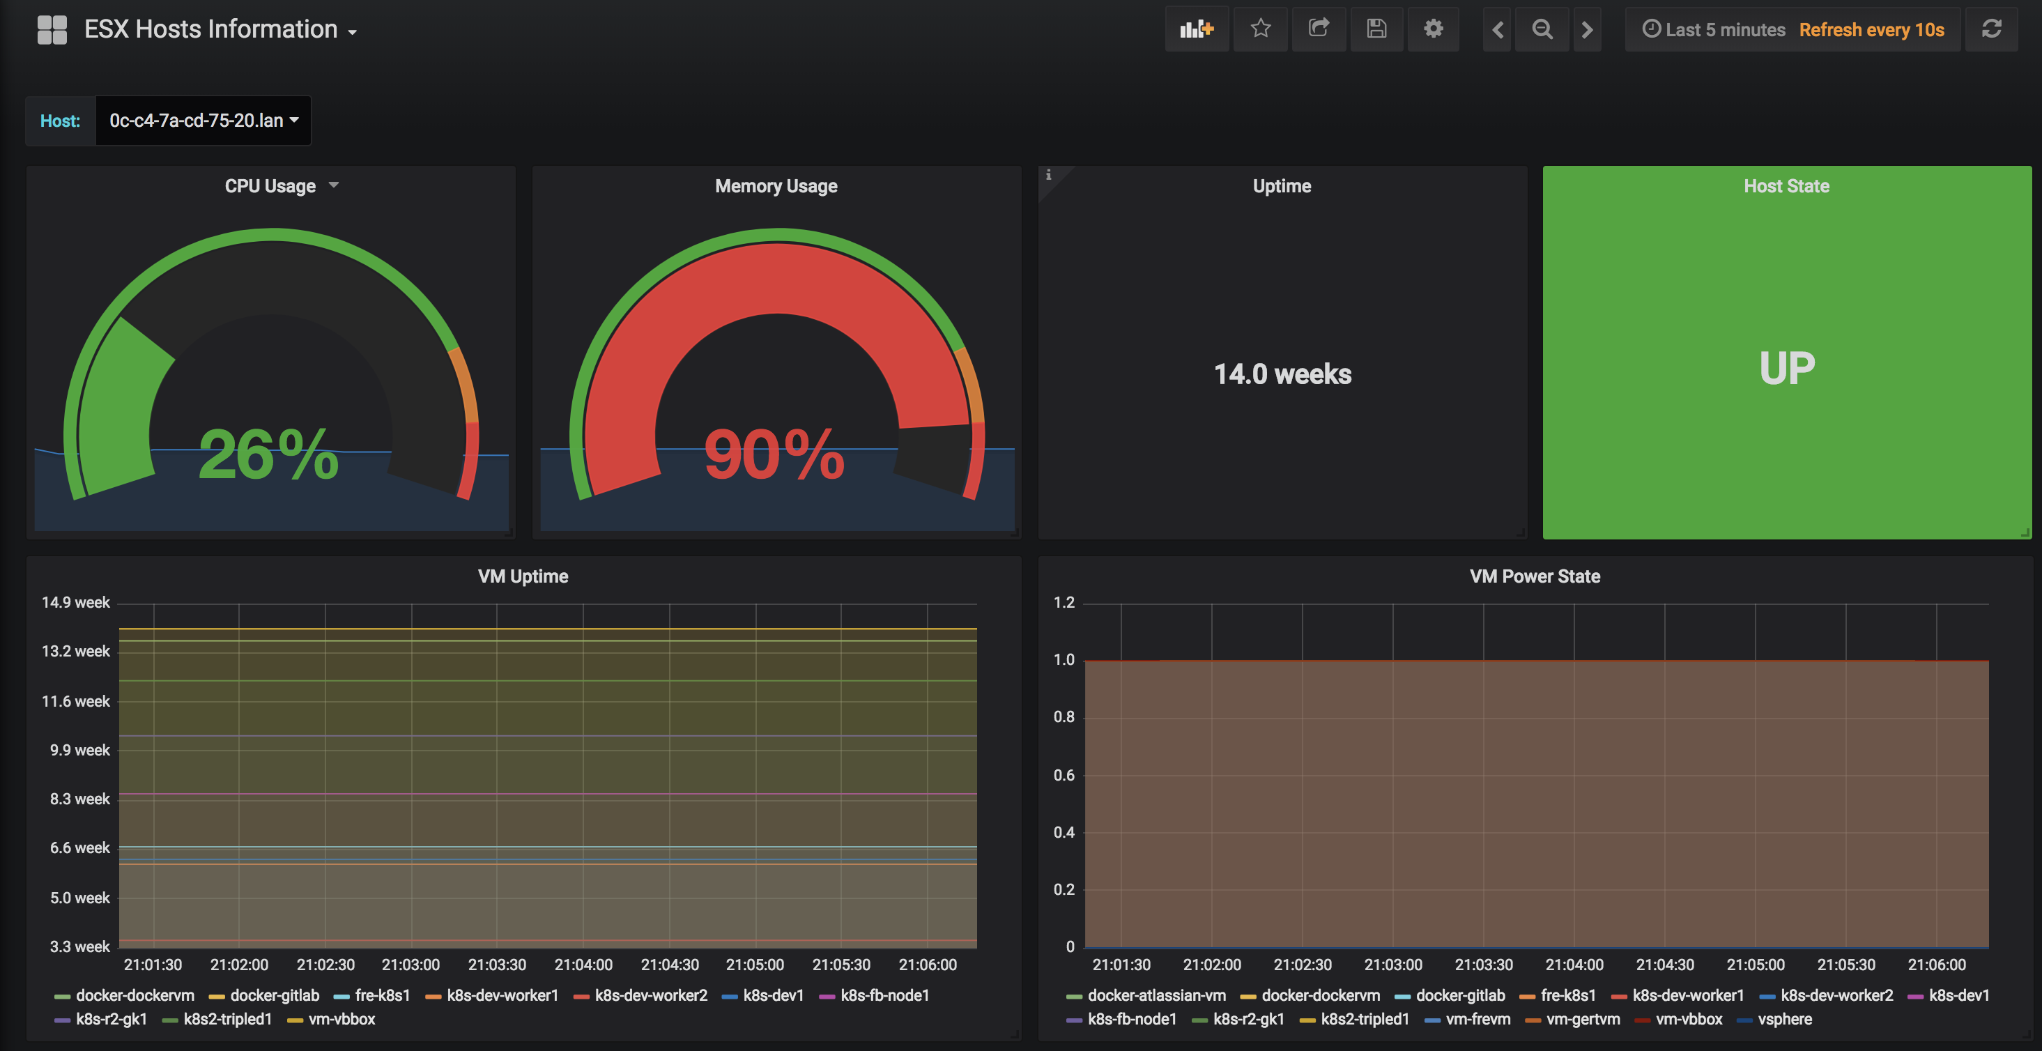Screen dimensions: 2042x1051
Task: Open the VM Power State panel title menu
Action: (x=1534, y=576)
